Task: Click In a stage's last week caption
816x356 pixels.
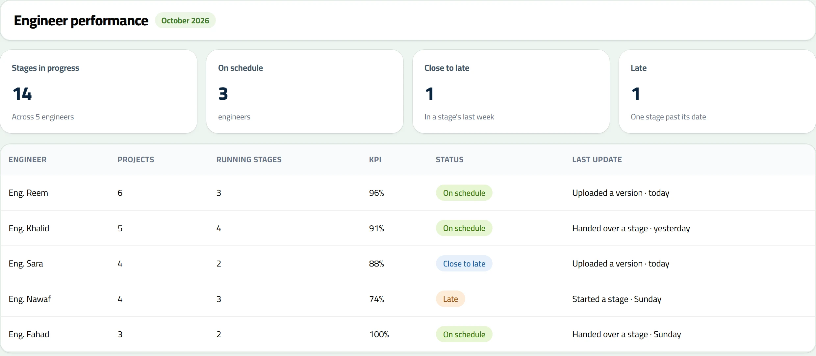Action: click(459, 117)
